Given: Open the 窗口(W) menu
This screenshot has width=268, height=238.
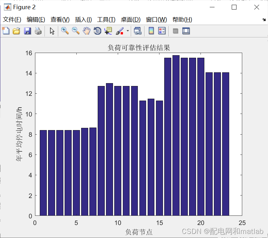Looking at the screenshot, I should tap(156, 20).
